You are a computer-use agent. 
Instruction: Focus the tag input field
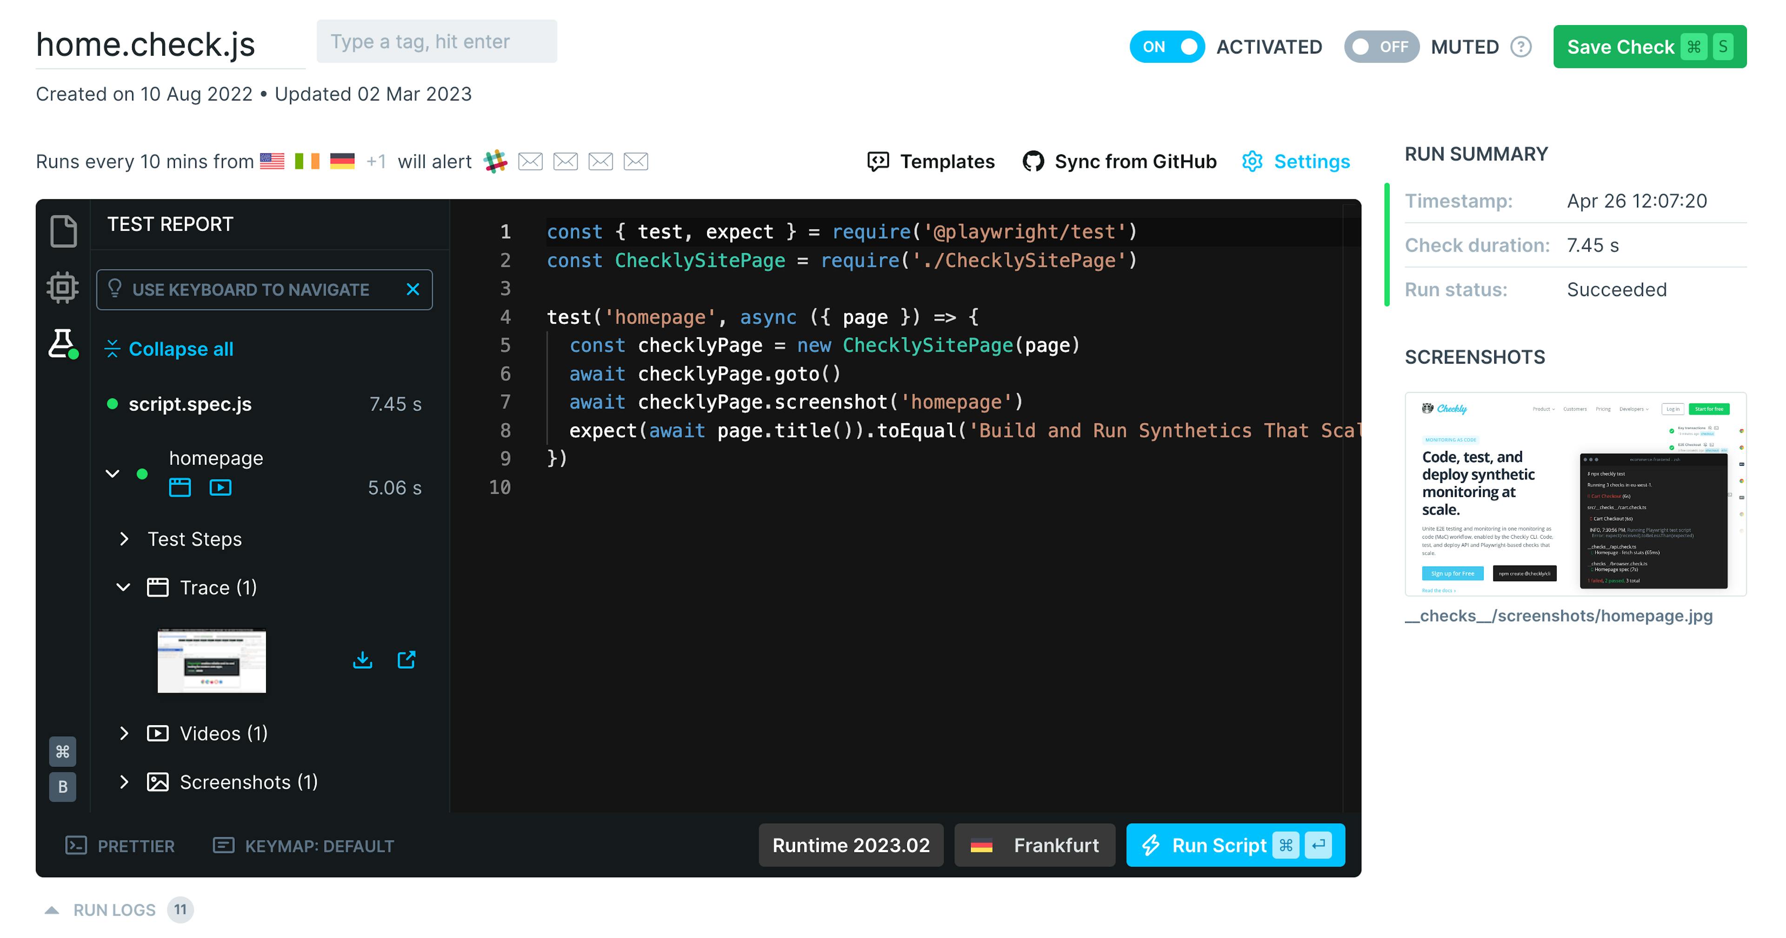pyautogui.click(x=437, y=41)
